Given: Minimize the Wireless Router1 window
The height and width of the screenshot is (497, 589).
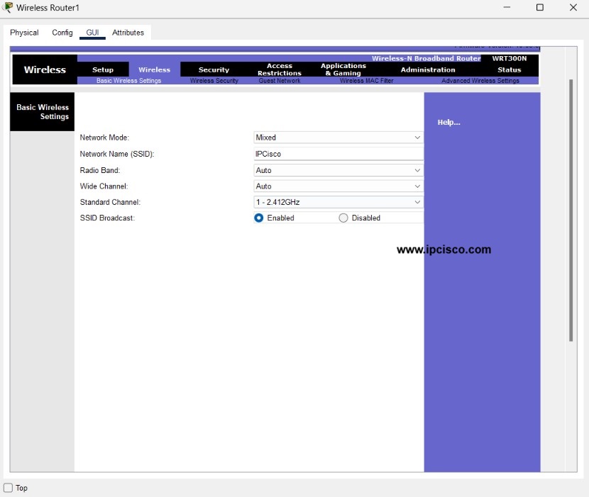Looking at the screenshot, I should pyautogui.click(x=507, y=7).
